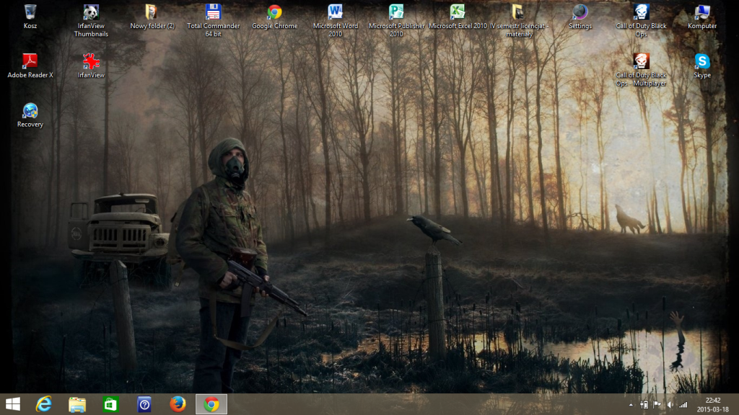Select Call of Duty Black Ops - Multiplayer shortcut

[641, 70]
